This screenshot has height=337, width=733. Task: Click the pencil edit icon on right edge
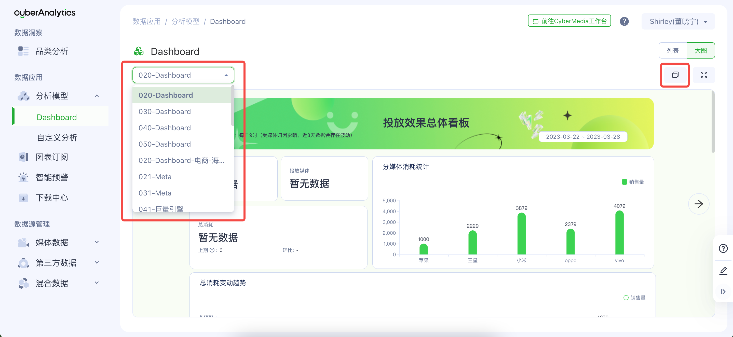click(x=723, y=271)
